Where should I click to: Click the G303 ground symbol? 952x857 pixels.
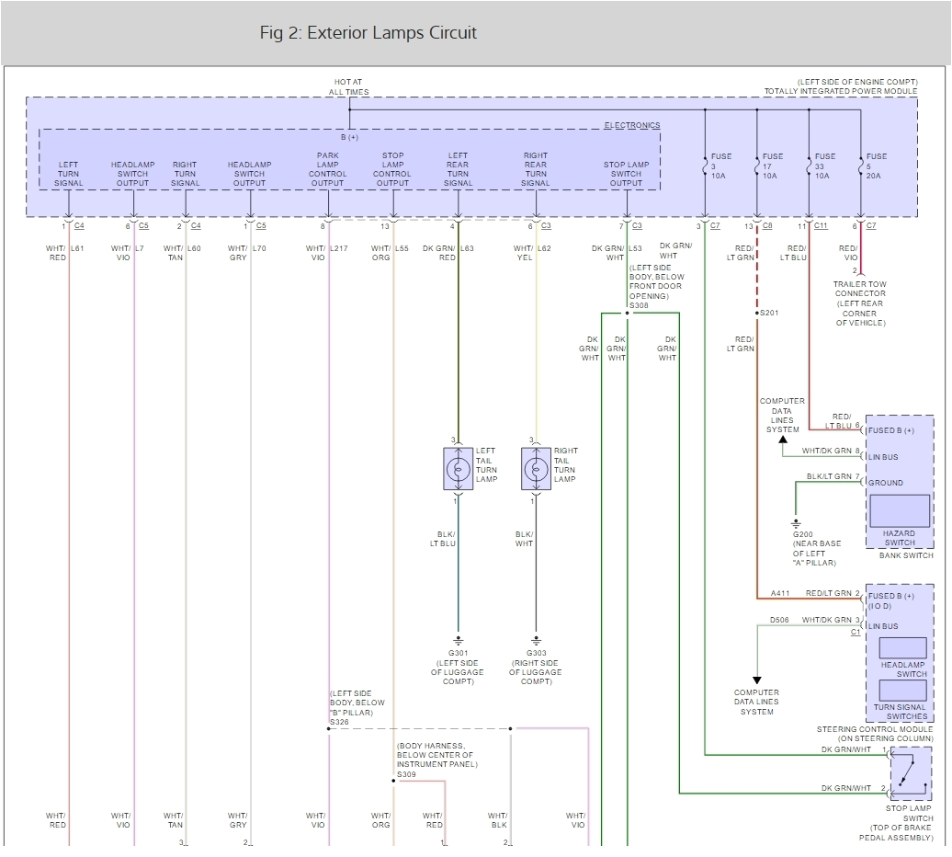coord(536,637)
